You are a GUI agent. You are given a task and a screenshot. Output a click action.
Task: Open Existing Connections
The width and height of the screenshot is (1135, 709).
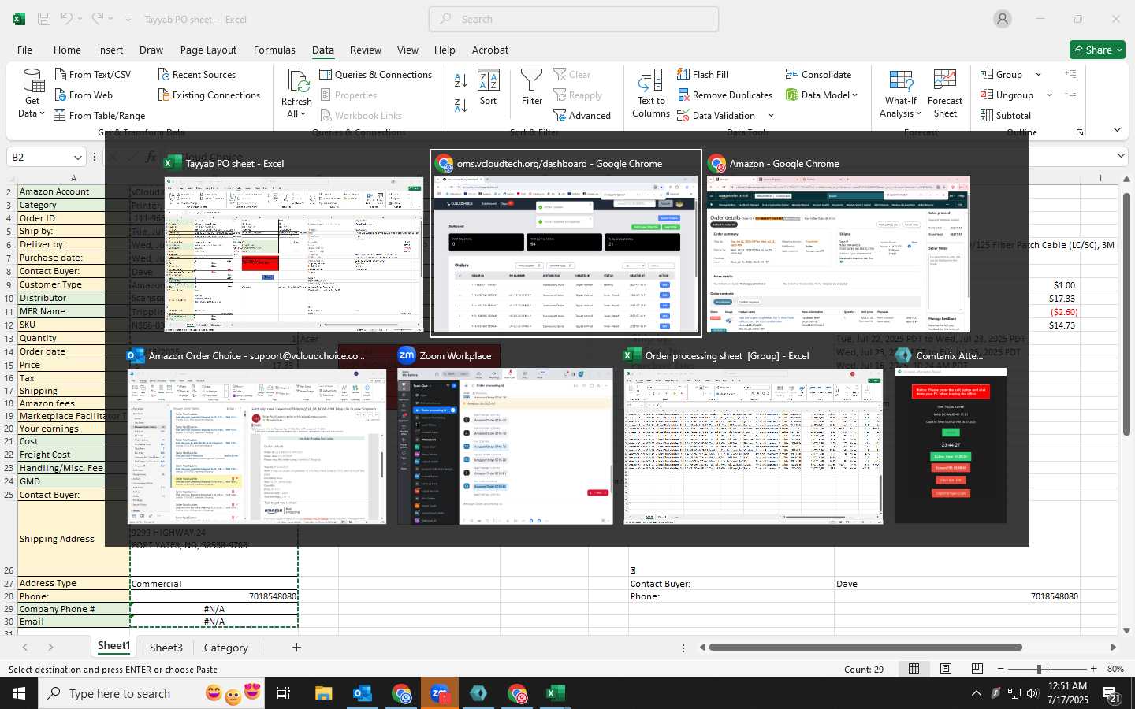tap(209, 95)
